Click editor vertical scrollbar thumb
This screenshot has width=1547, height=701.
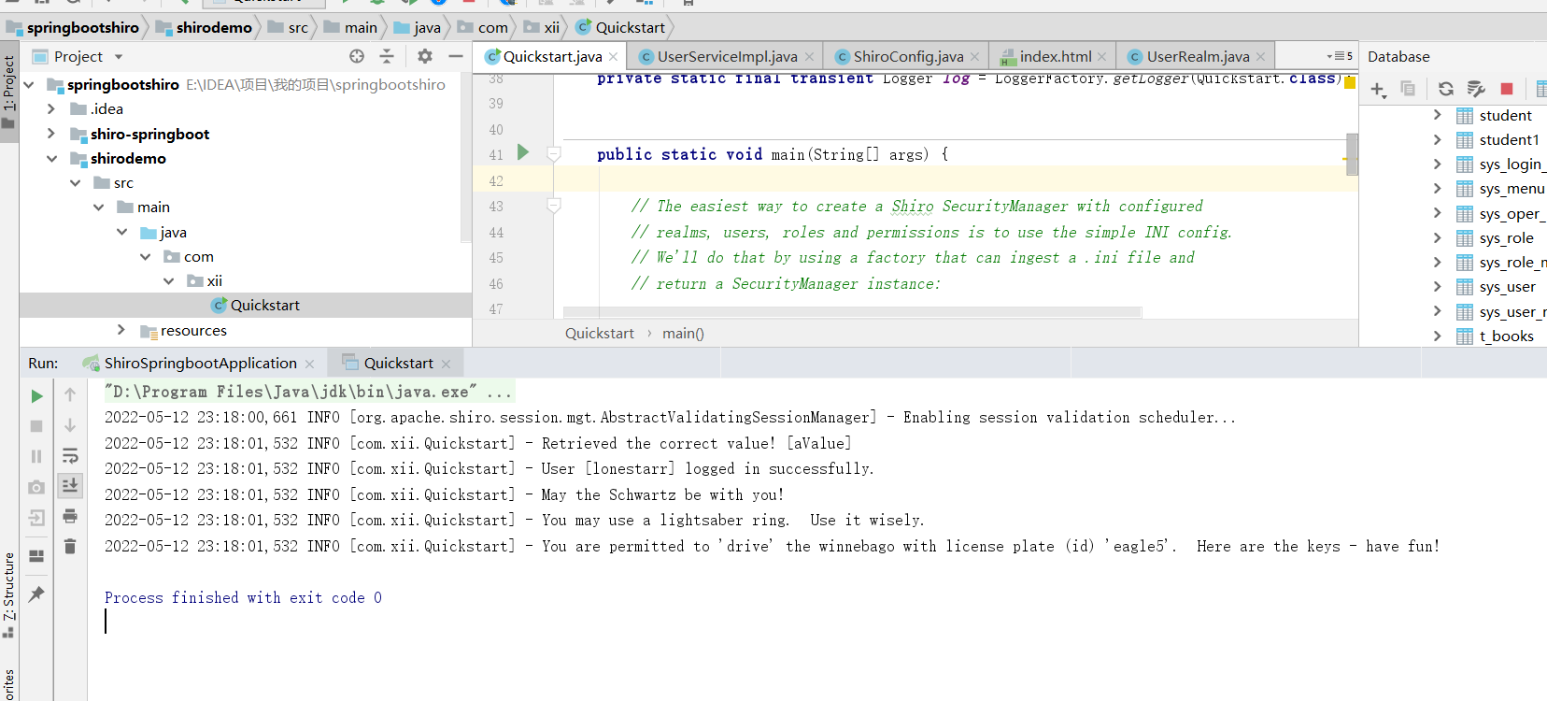tap(1352, 154)
